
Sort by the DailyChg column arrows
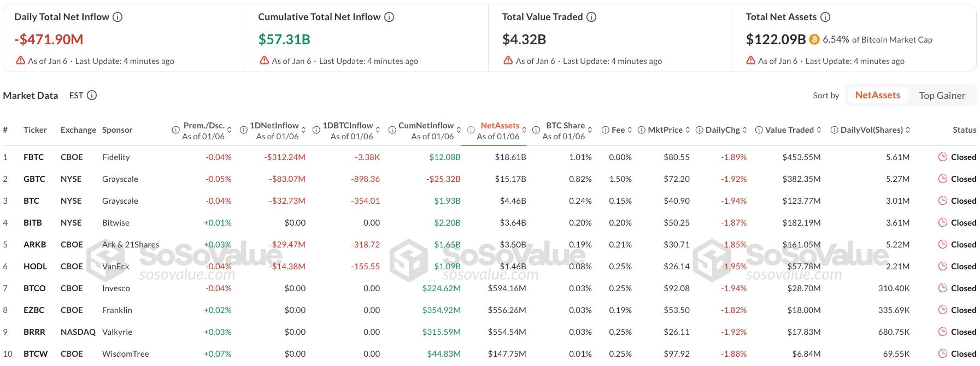pyautogui.click(x=744, y=130)
